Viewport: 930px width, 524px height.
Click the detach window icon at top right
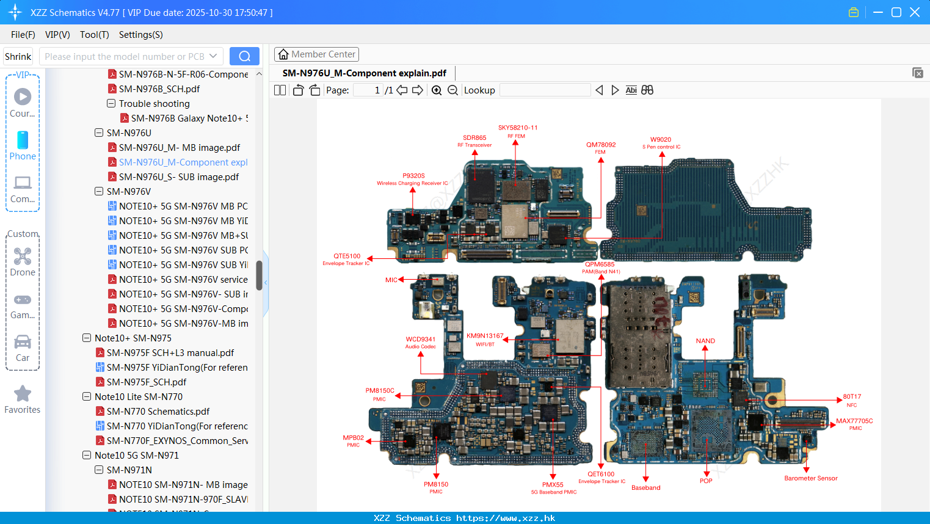pos(917,73)
